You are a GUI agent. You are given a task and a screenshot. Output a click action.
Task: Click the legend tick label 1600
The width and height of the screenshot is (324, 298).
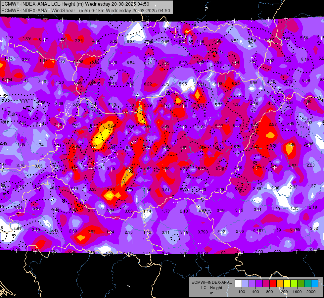click(297, 292)
